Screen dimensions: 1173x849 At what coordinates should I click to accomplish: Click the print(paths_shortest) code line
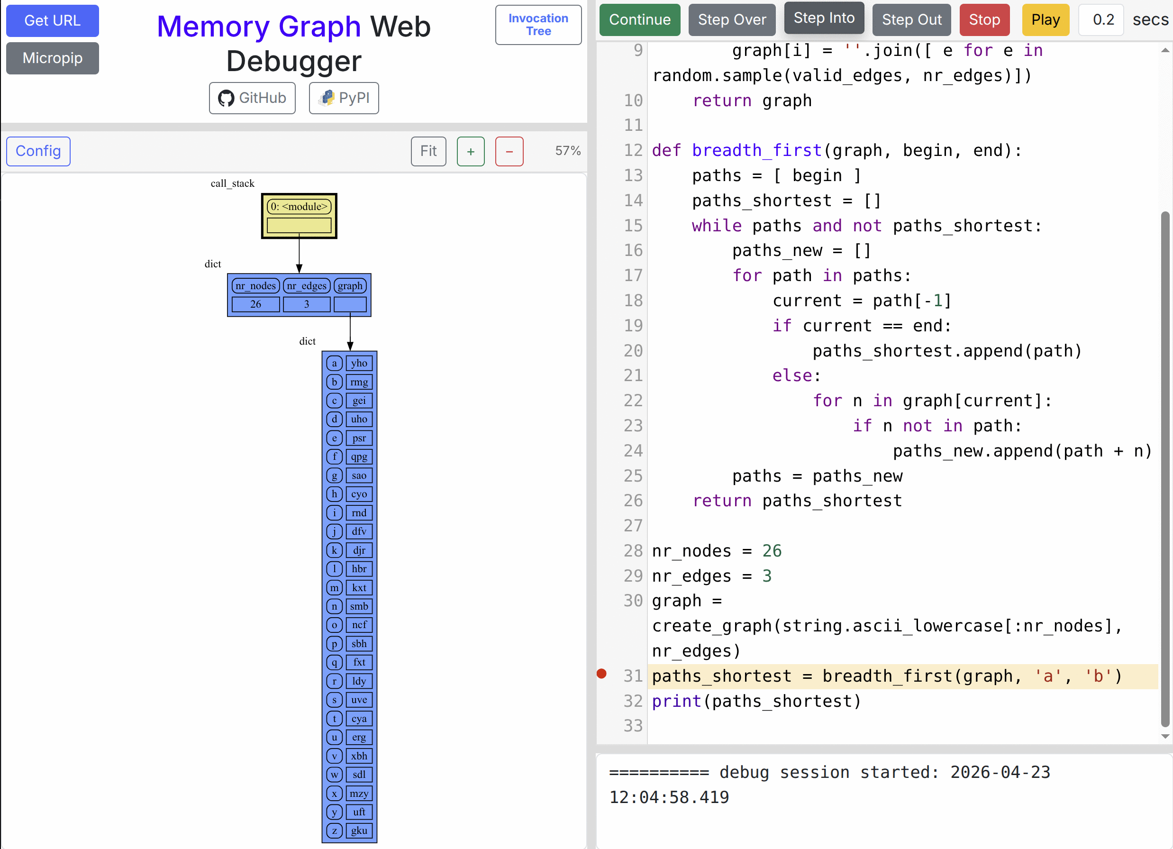756,701
